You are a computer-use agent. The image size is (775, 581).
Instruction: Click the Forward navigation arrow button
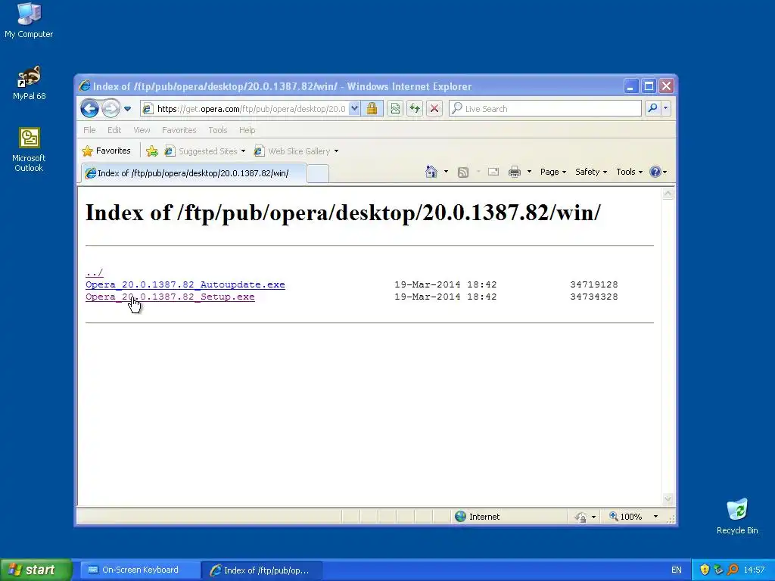pos(110,108)
